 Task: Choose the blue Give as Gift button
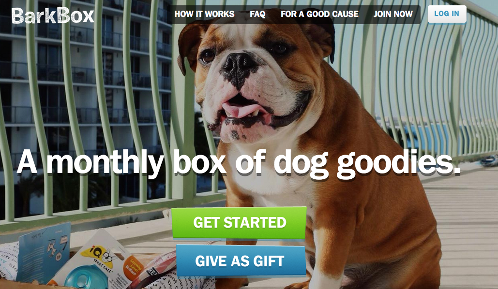(241, 261)
